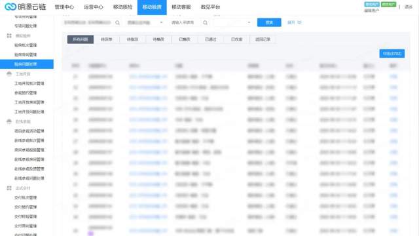Open 交付批次管理 in the sidebar

26,197
